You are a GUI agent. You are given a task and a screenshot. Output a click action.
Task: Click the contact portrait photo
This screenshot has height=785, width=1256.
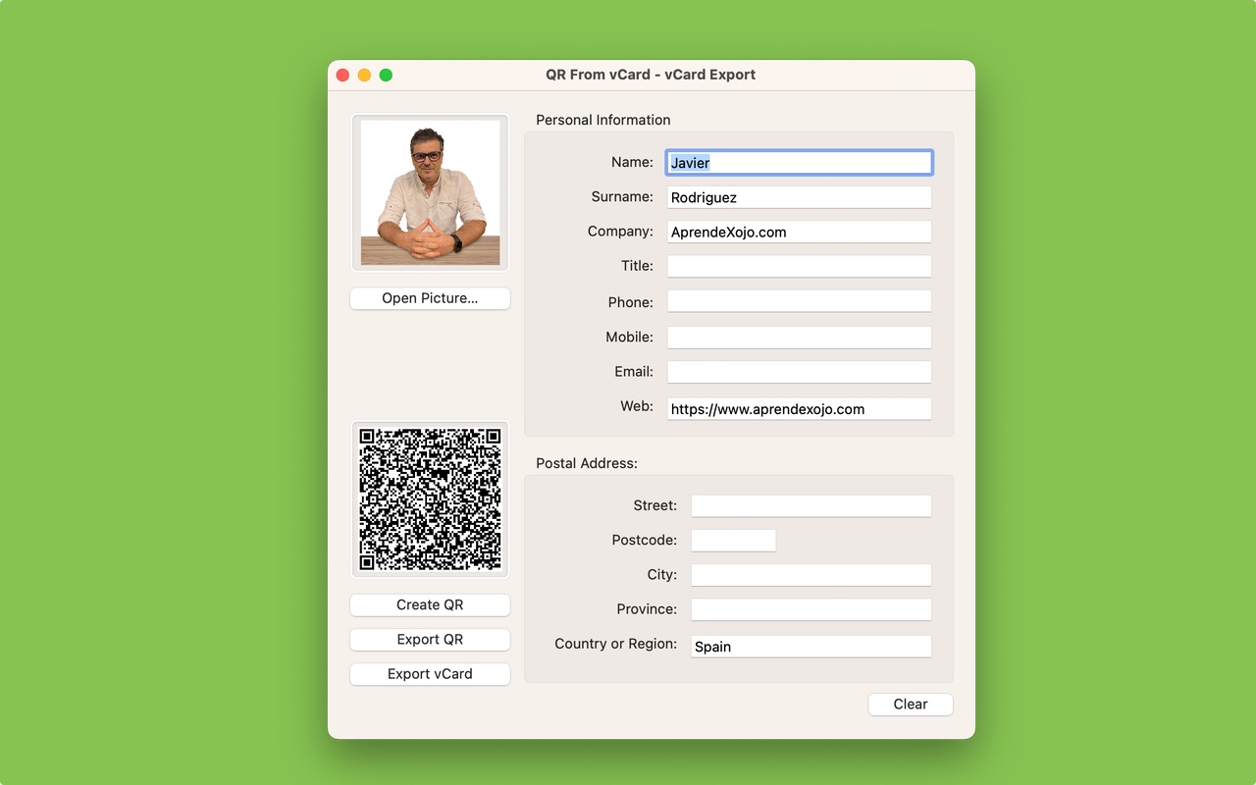430,192
